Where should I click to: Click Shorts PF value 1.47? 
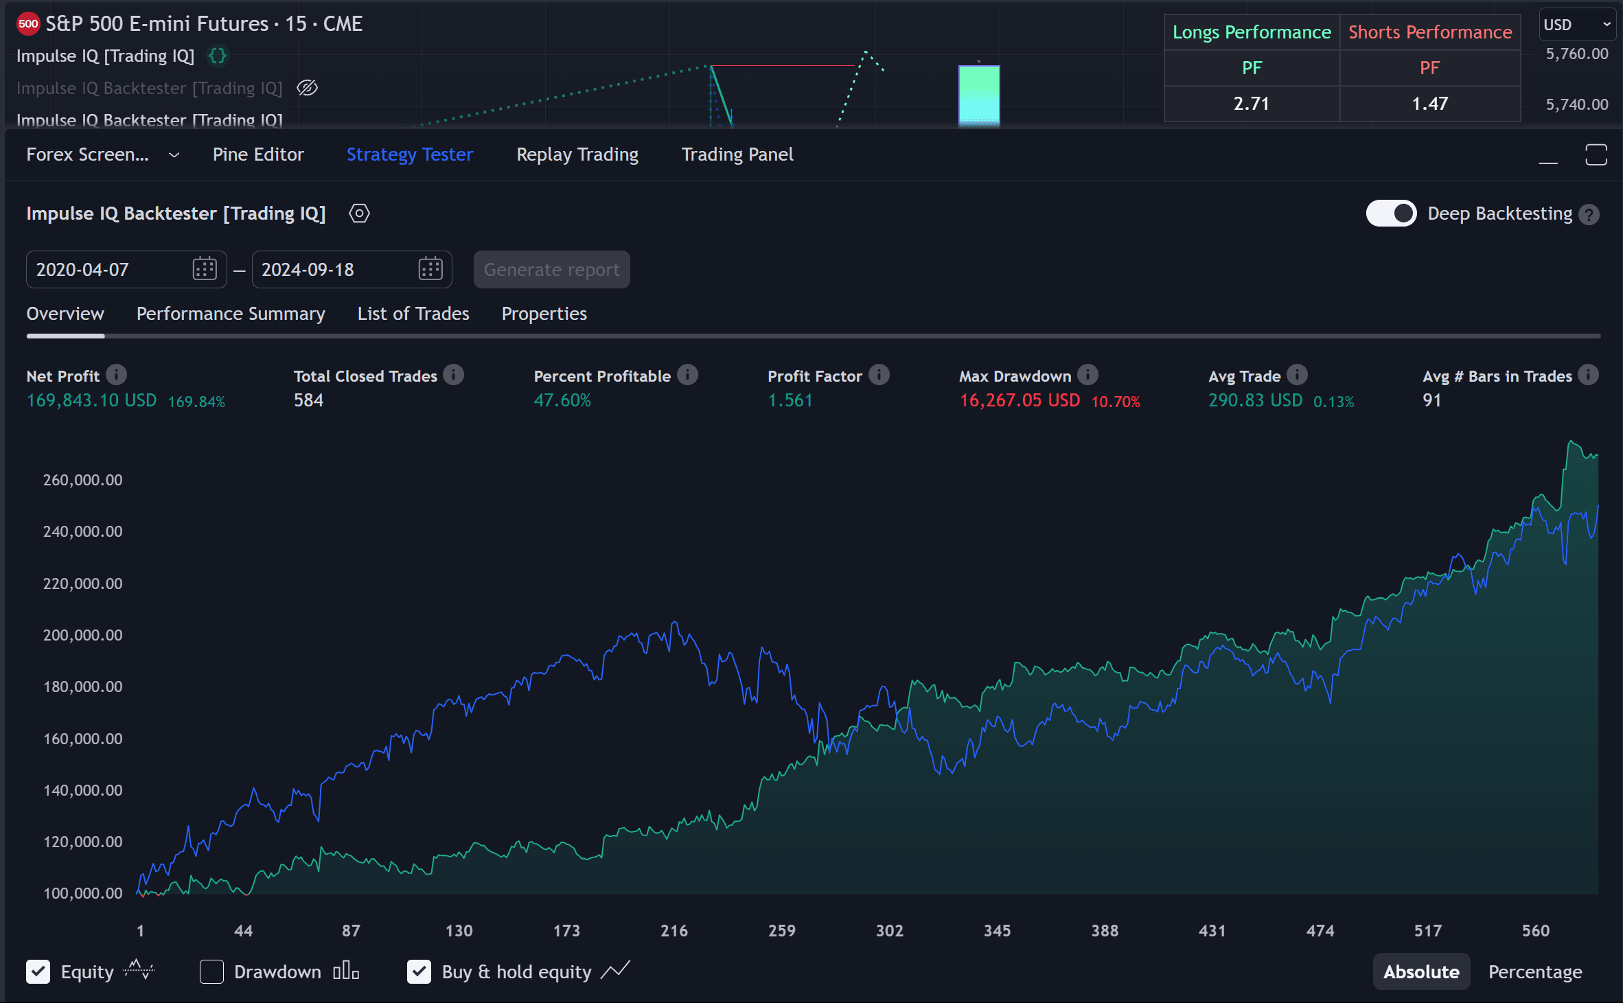tap(1430, 104)
